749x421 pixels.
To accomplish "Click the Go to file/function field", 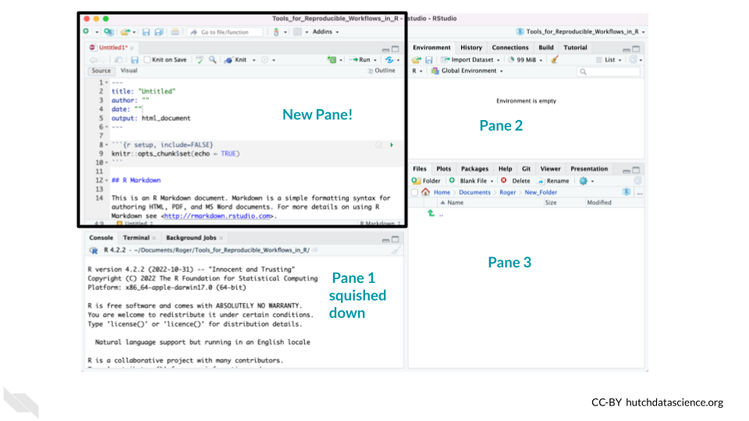I will click(x=225, y=32).
